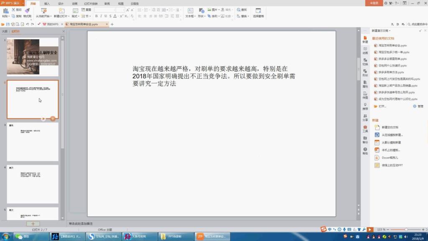The image size is (428, 241).
Task: Open the 切换 transition side panel icon
Action: pyautogui.click(x=365, y=62)
